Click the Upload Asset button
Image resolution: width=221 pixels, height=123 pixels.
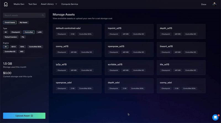24,116
